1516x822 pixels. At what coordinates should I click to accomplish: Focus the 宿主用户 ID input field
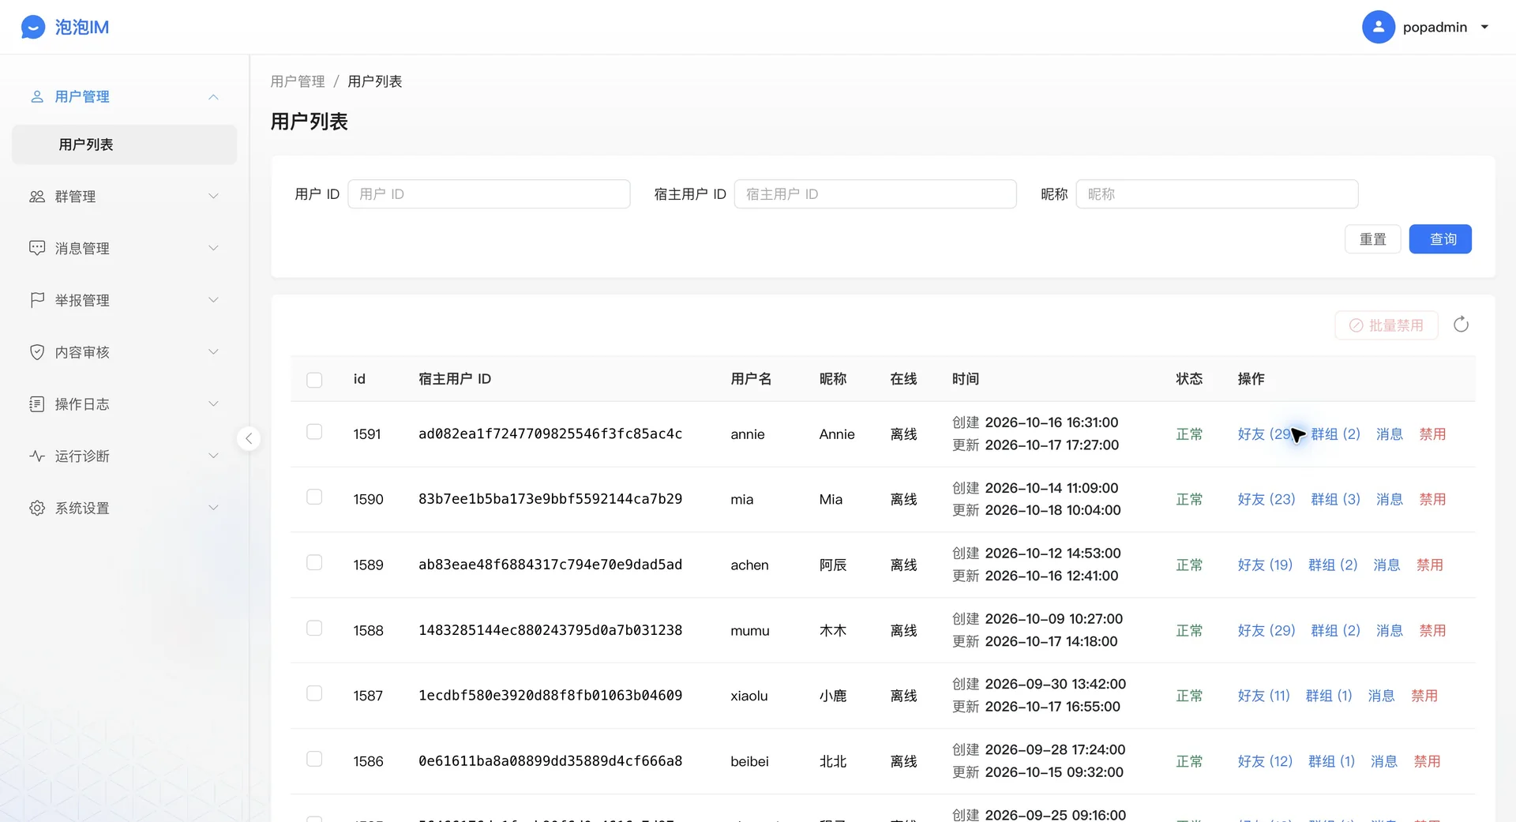click(x=875, y=194)
